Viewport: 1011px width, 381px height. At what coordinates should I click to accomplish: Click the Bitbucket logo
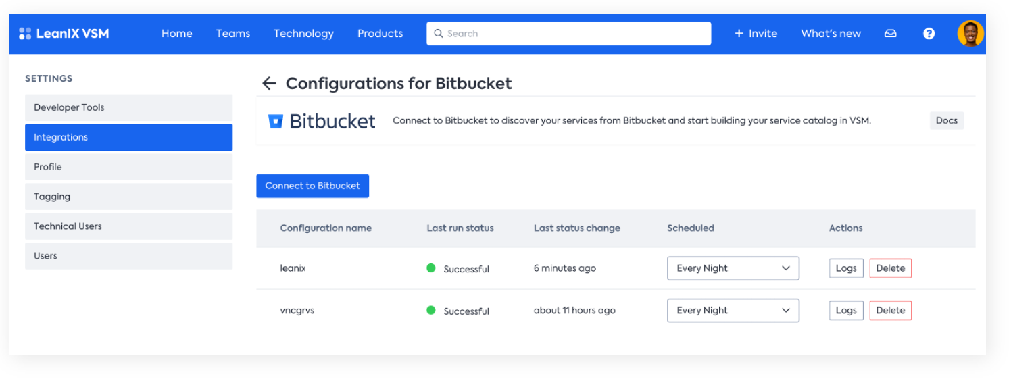[x=322, y=121]
